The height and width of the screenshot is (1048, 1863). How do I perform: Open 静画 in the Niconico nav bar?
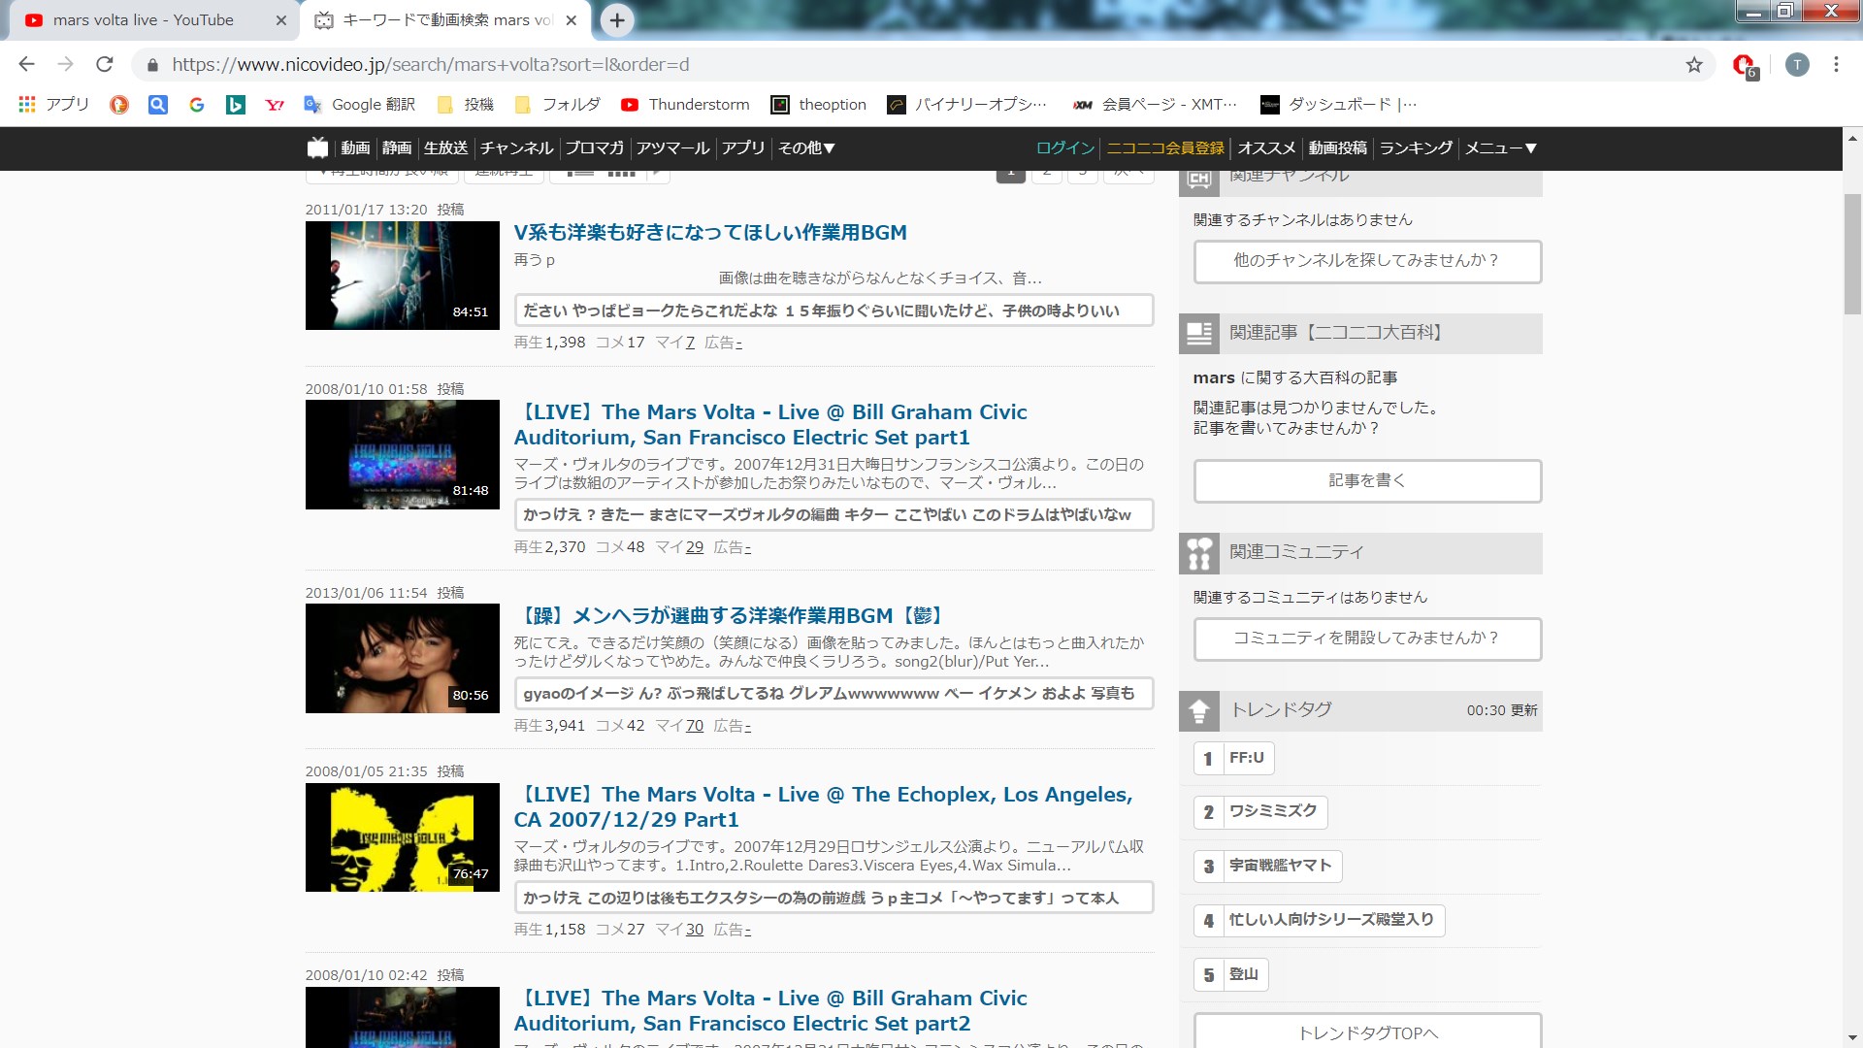point(397,148)
